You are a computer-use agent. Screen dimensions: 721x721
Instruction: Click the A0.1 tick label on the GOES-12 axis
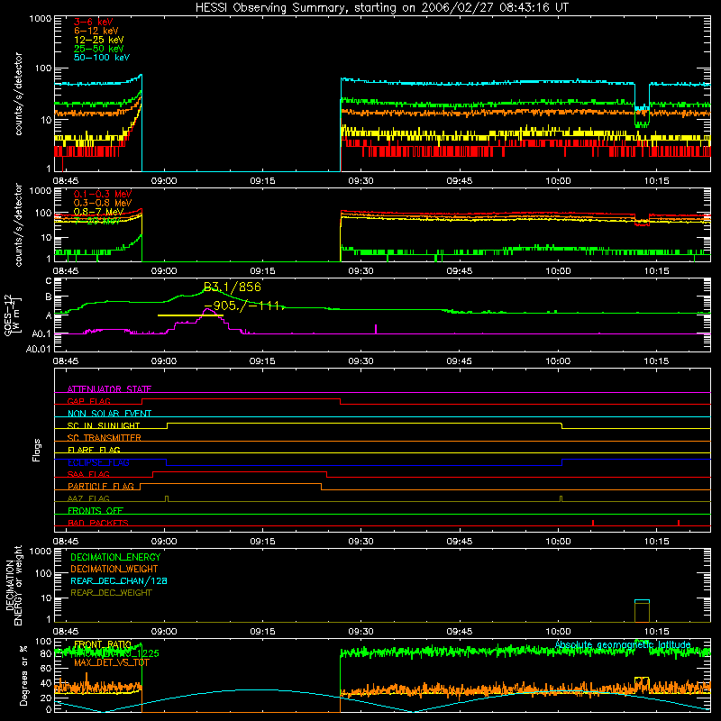[x=41, y=333]
